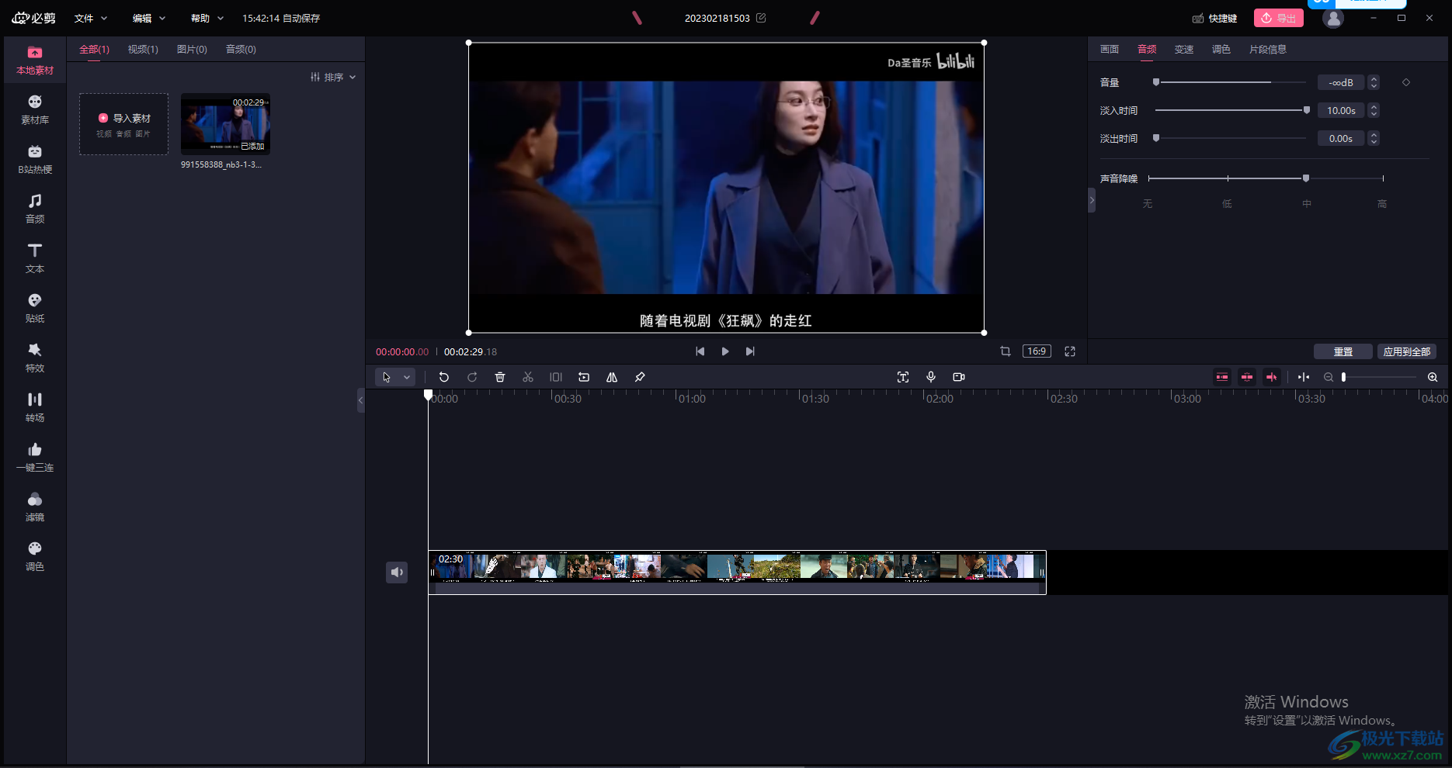Switch to the 调色 properties tab
This screenshot has height=768, width=1452.
[1221, 49]
